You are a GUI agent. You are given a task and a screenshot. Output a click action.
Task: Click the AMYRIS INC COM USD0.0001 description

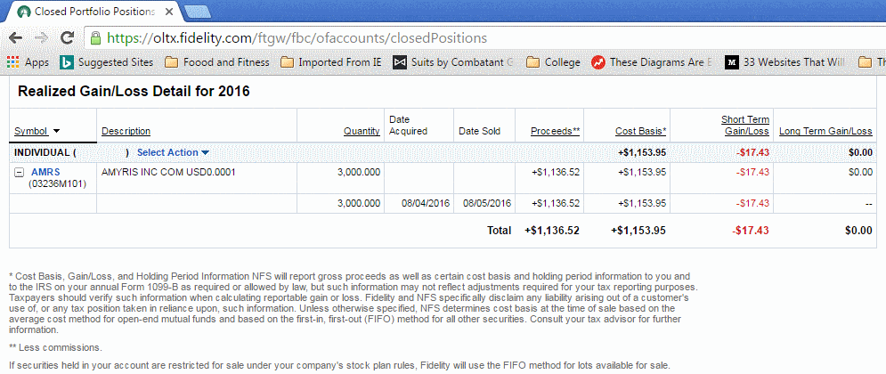coord(168,173)
